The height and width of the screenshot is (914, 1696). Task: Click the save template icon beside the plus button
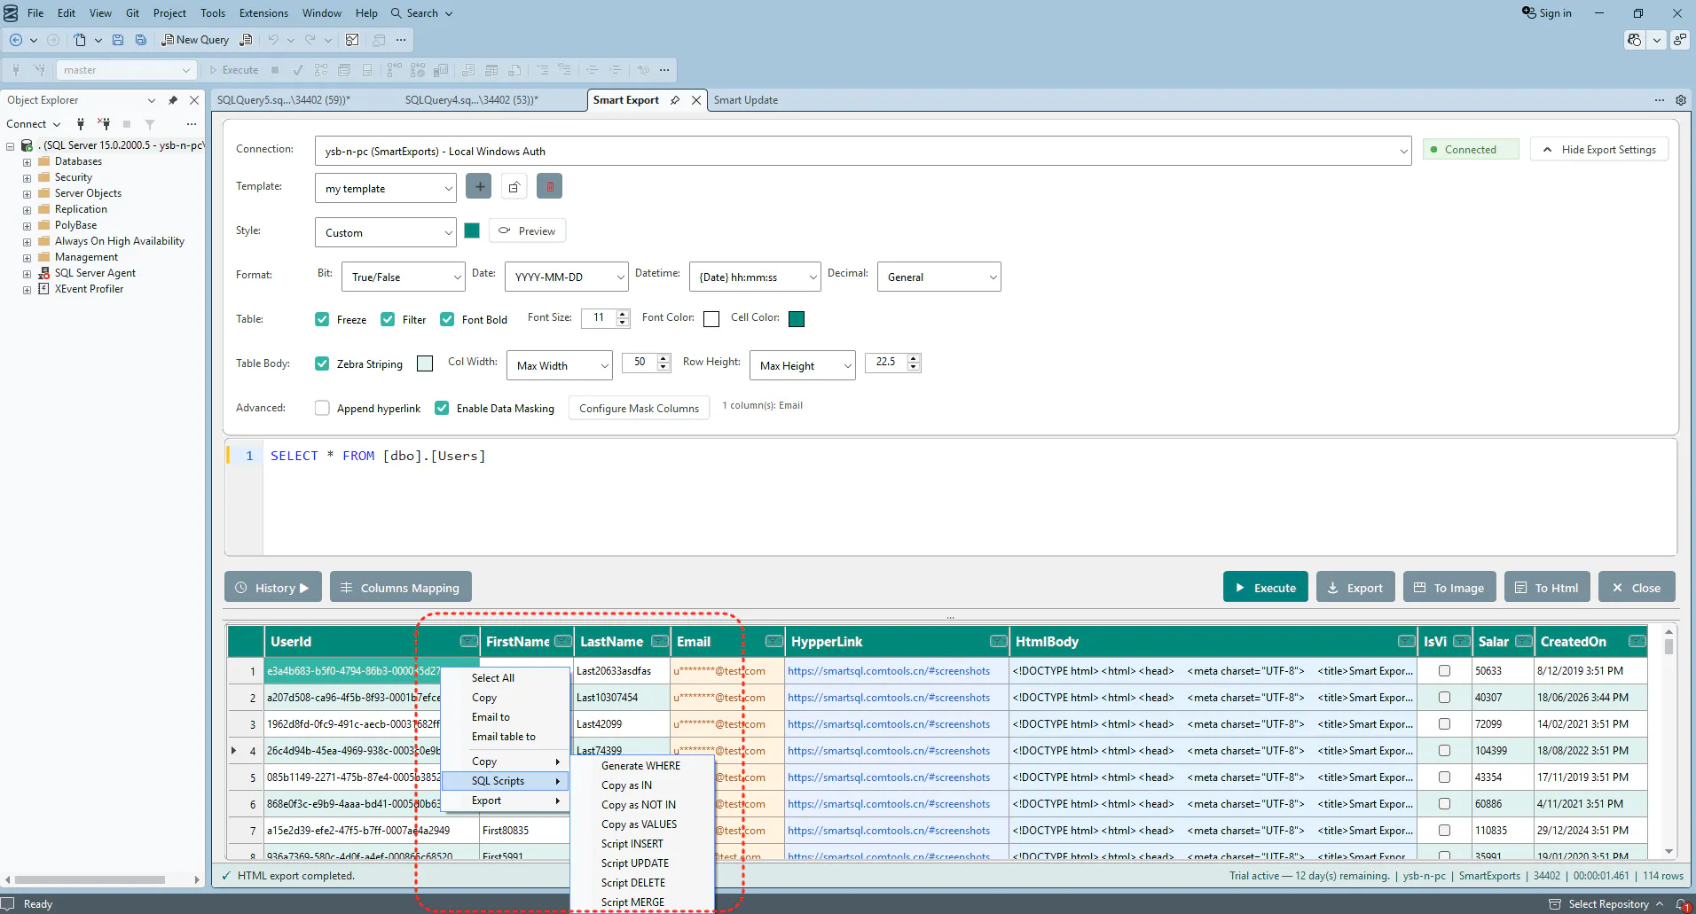point(514,187)
